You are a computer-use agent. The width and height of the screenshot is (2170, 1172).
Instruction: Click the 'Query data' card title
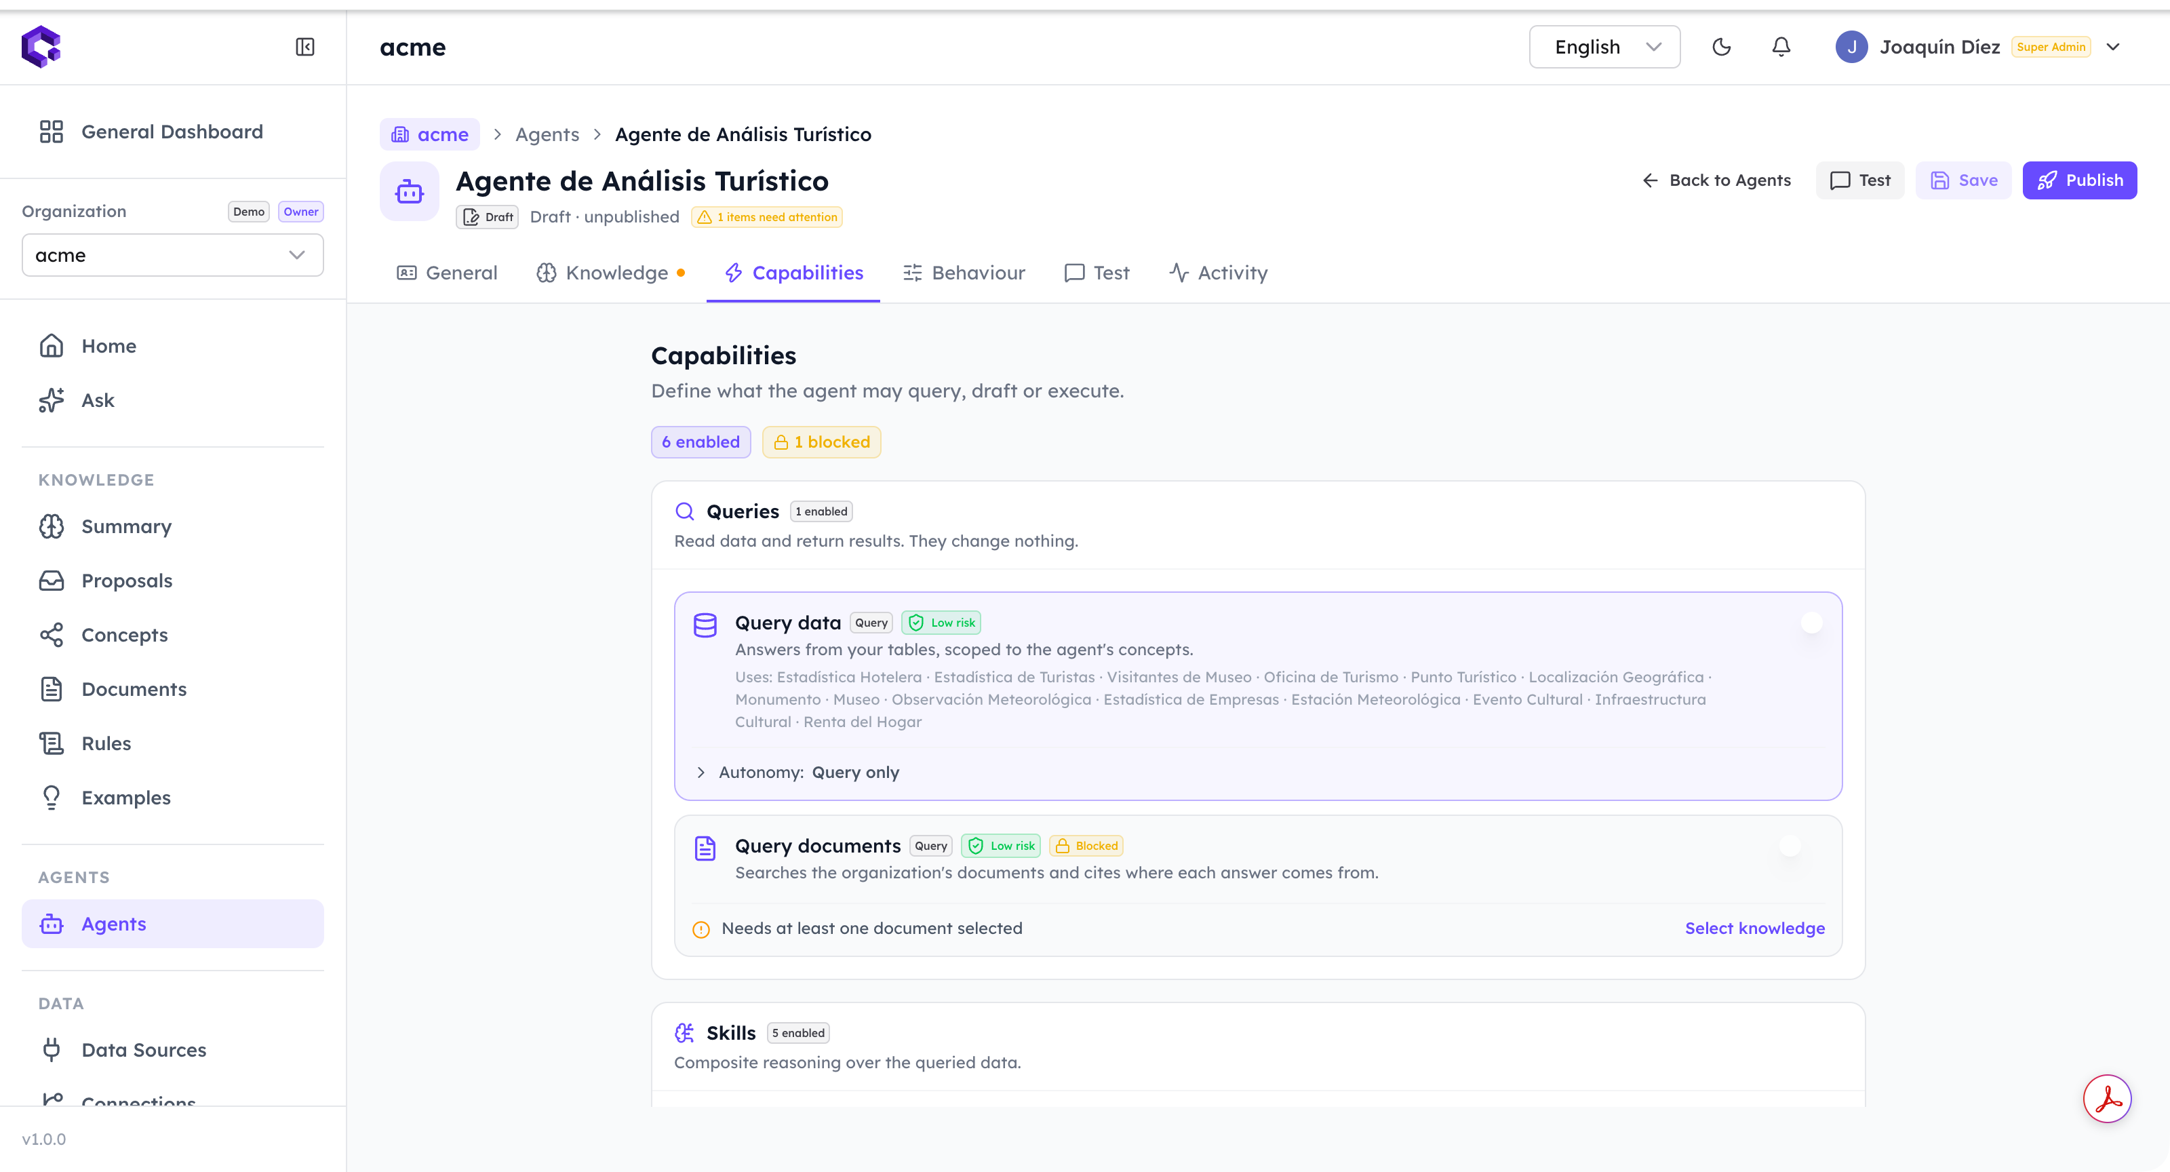[787, 623]
